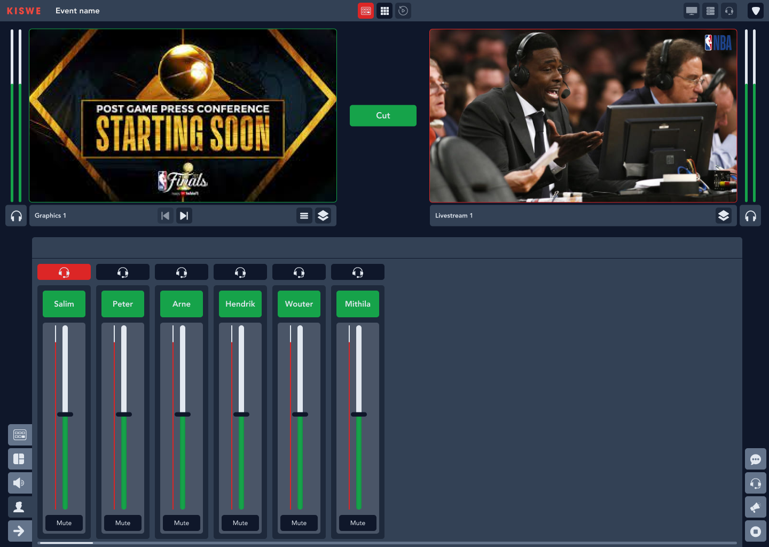769x547 pixels.
Task: Mute Wouter's audio channel
Action: (x=299, y=523)
